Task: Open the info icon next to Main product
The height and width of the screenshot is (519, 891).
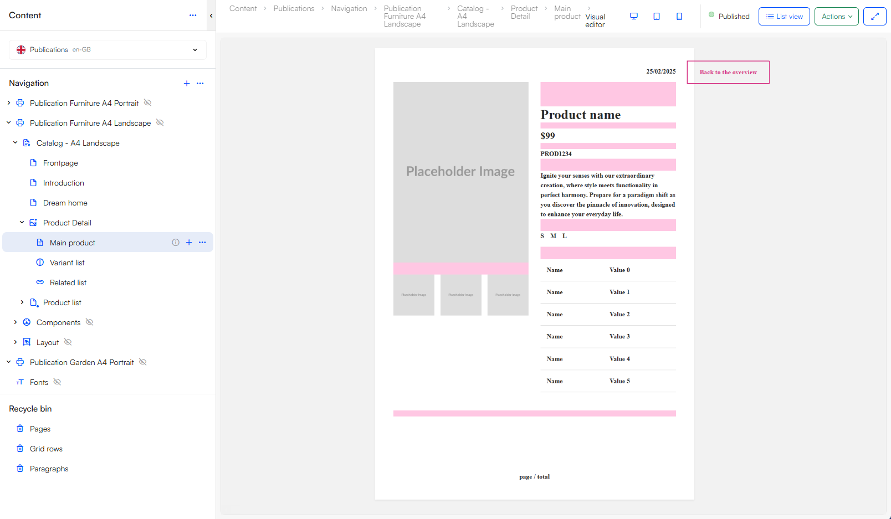Action: [176, 242]
